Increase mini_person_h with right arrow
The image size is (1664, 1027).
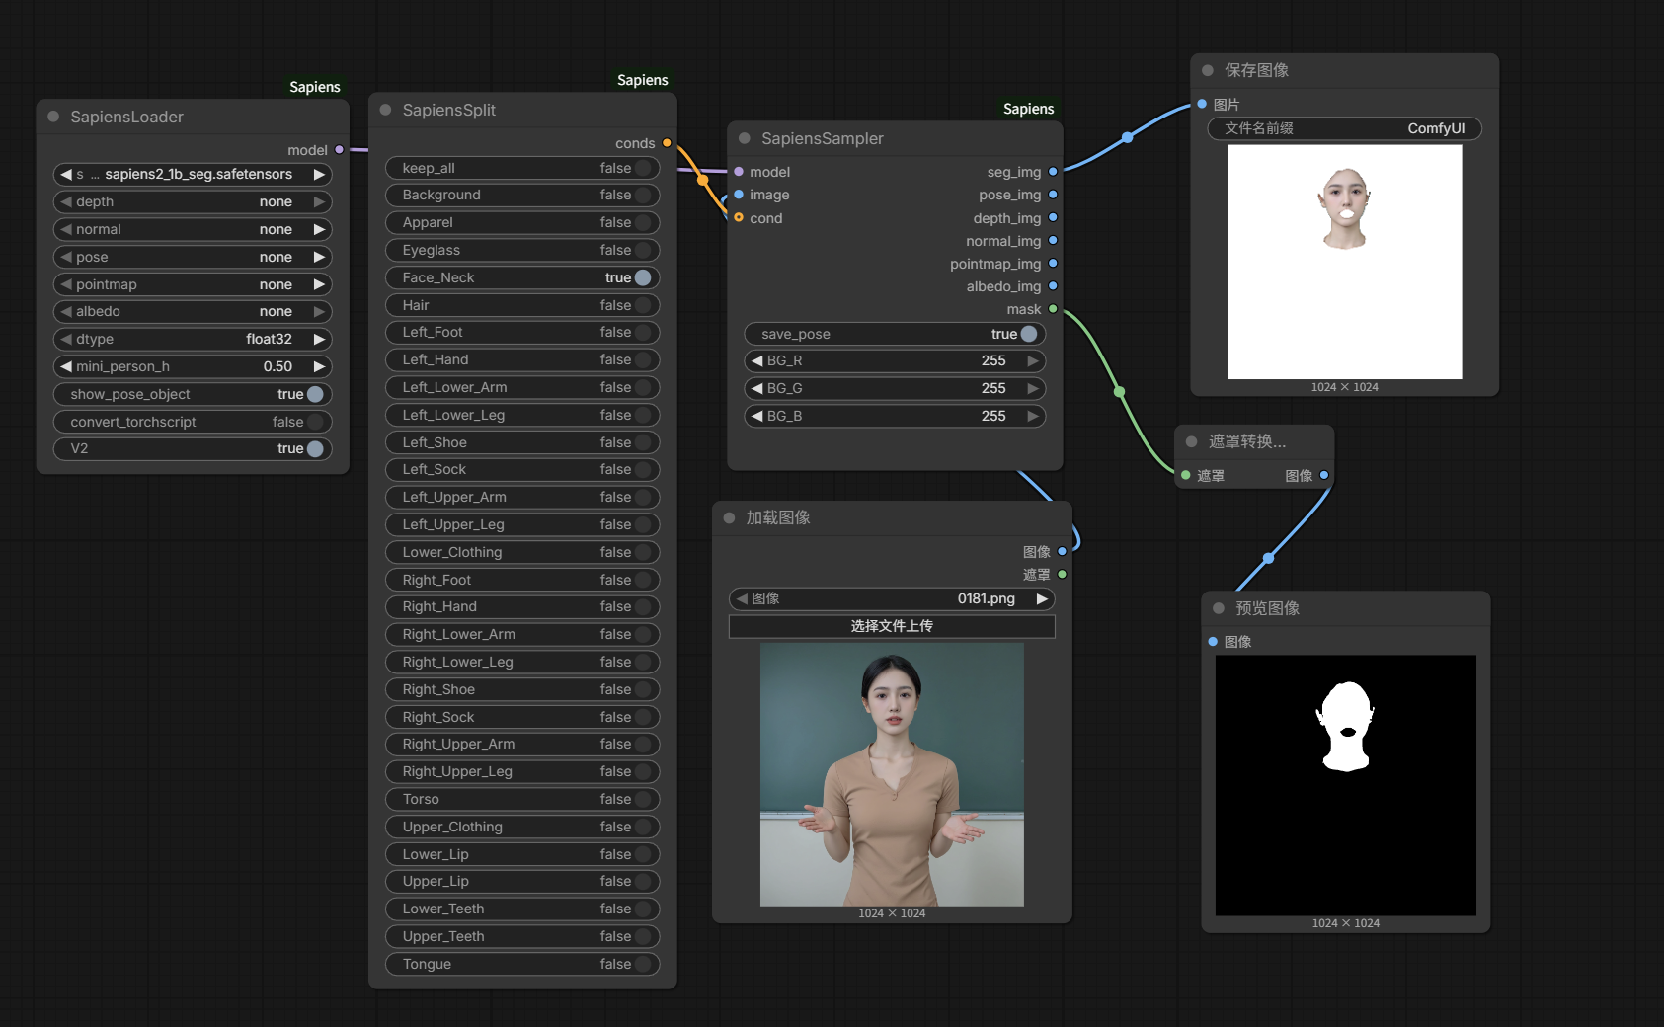(x=319, y=366)
